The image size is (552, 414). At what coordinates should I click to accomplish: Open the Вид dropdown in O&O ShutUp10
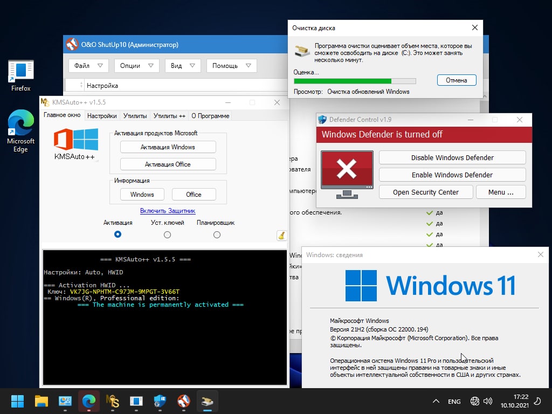pyautogui.click(x=183, y=65)
